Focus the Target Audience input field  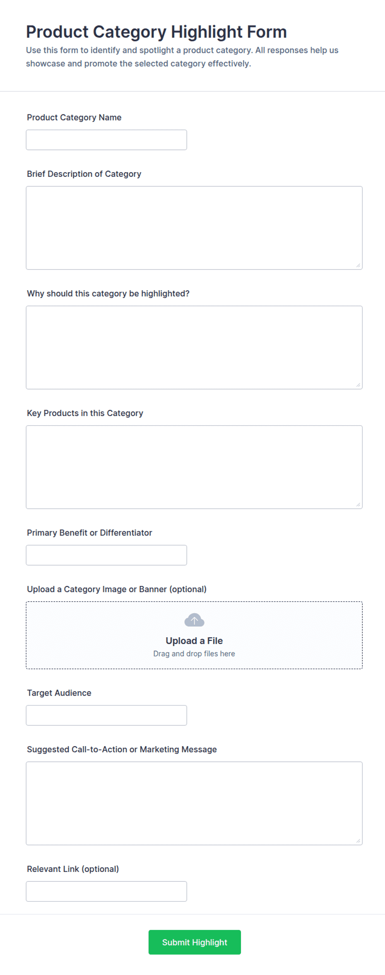tap(106, 715)
